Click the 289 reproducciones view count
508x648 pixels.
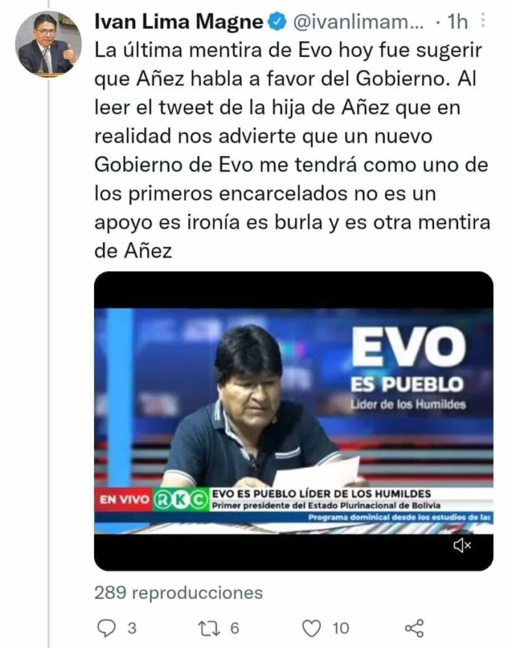179,593
